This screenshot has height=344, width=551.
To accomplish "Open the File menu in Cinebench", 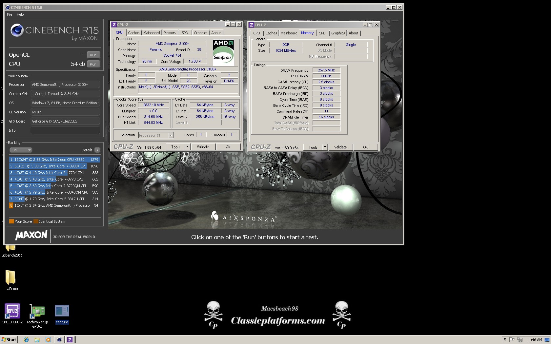I will tap(10, 14).
